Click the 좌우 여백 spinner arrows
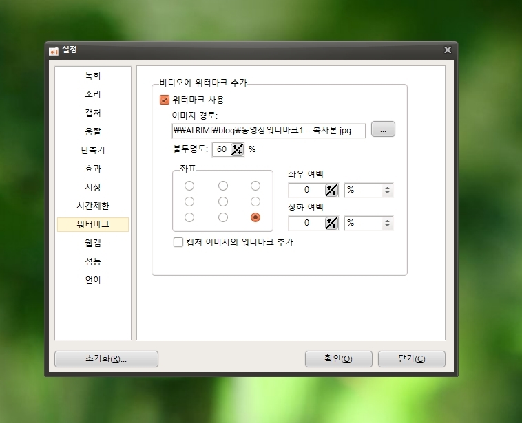This screenshot has height=423, width=522. tap(331, 191)
